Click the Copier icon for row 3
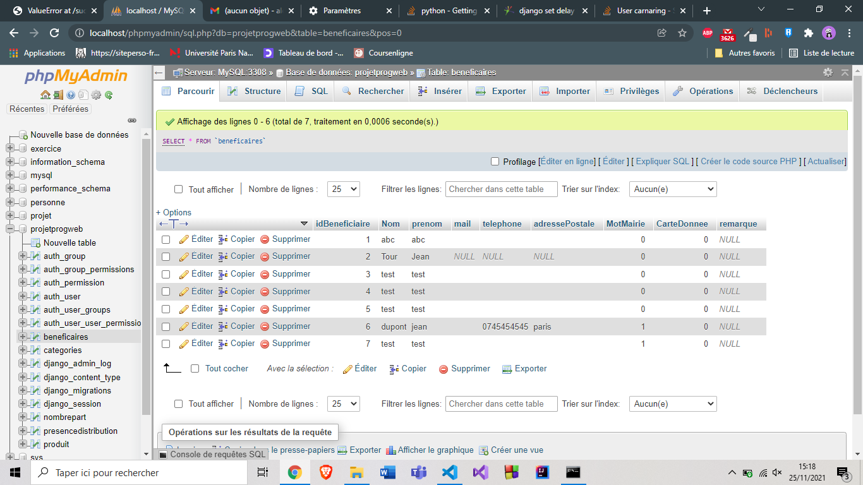 (223, 274)
